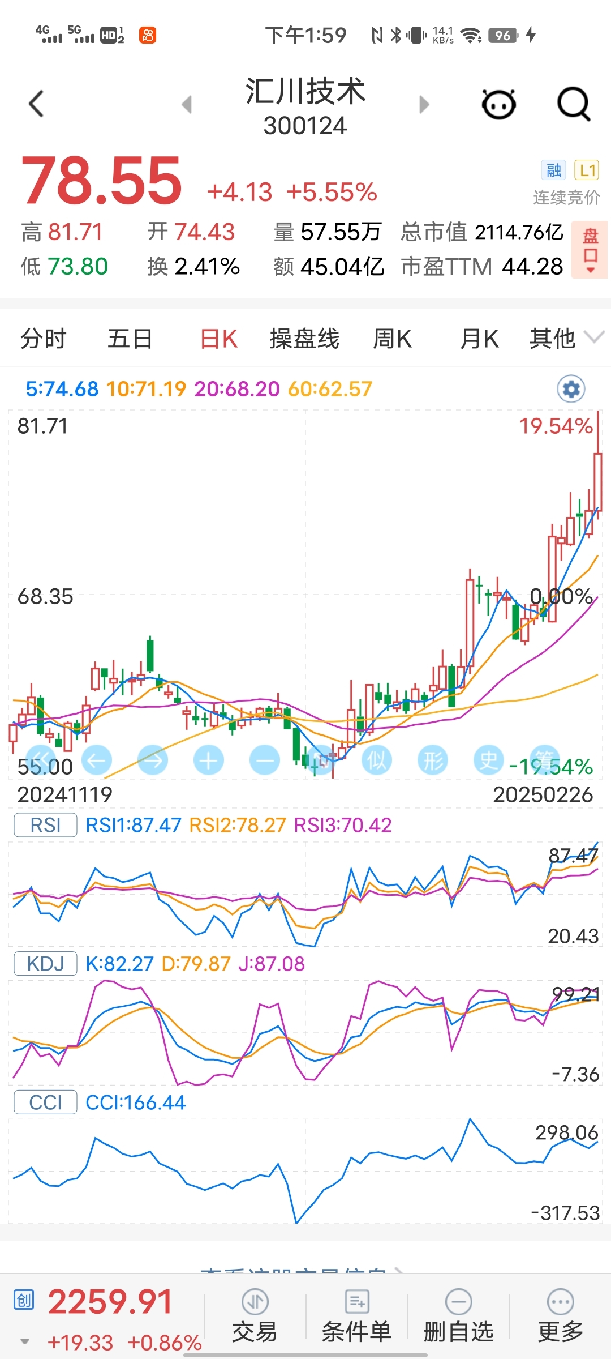Open the robot assistant icon

click(x=499, y=104)
